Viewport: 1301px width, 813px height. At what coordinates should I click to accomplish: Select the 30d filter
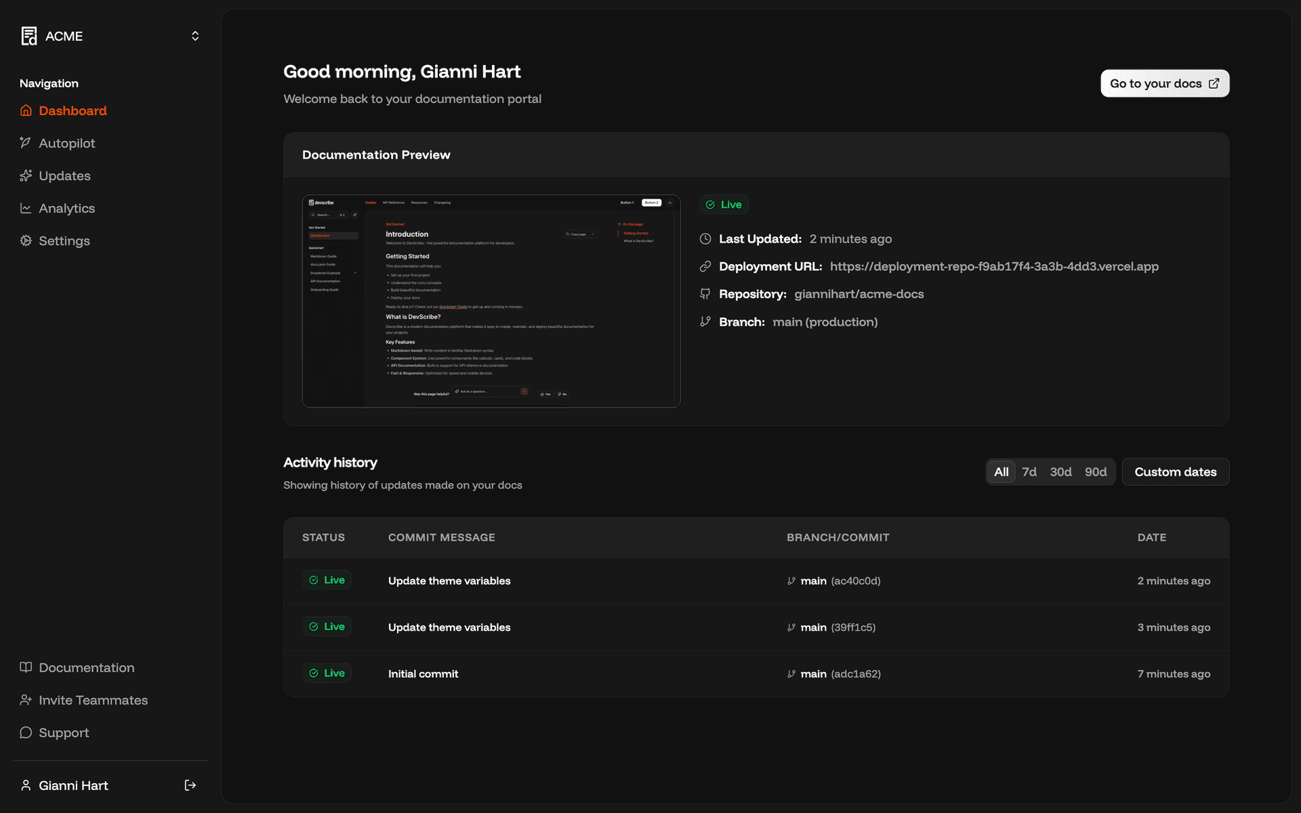coord(1061,472)
